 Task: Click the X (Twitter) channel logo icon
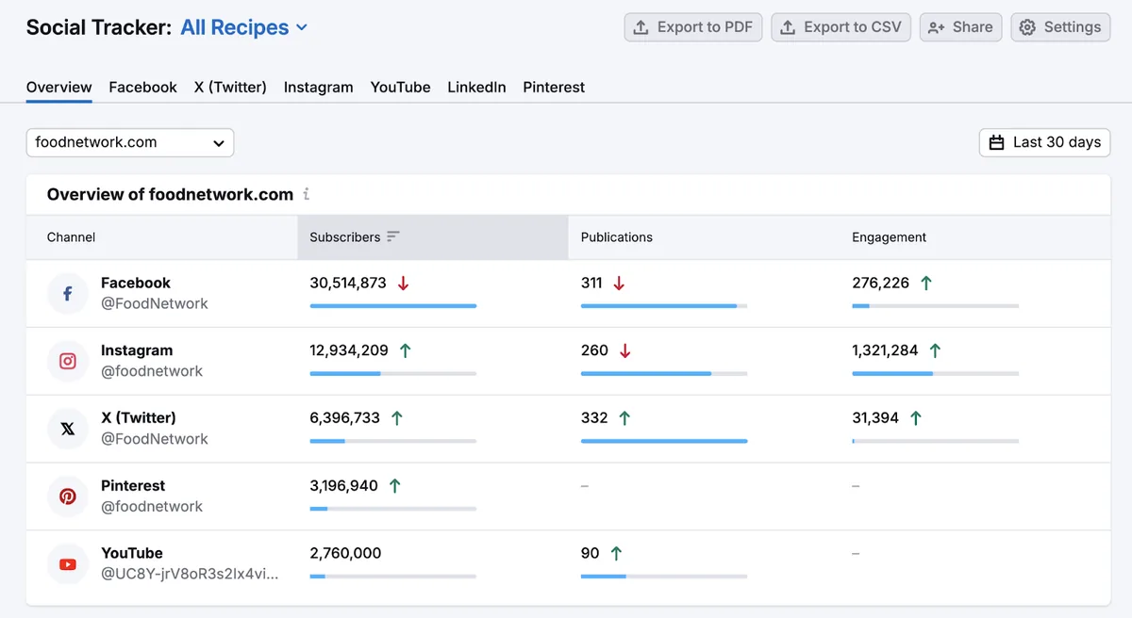click(x=68, y=429)
